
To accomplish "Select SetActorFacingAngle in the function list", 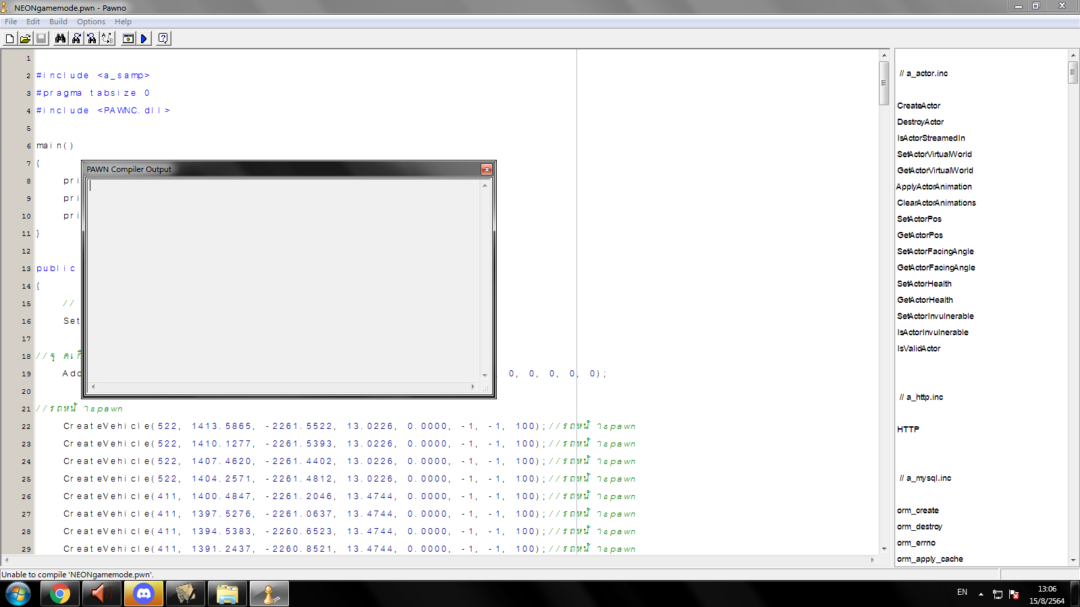I will 935,252.
